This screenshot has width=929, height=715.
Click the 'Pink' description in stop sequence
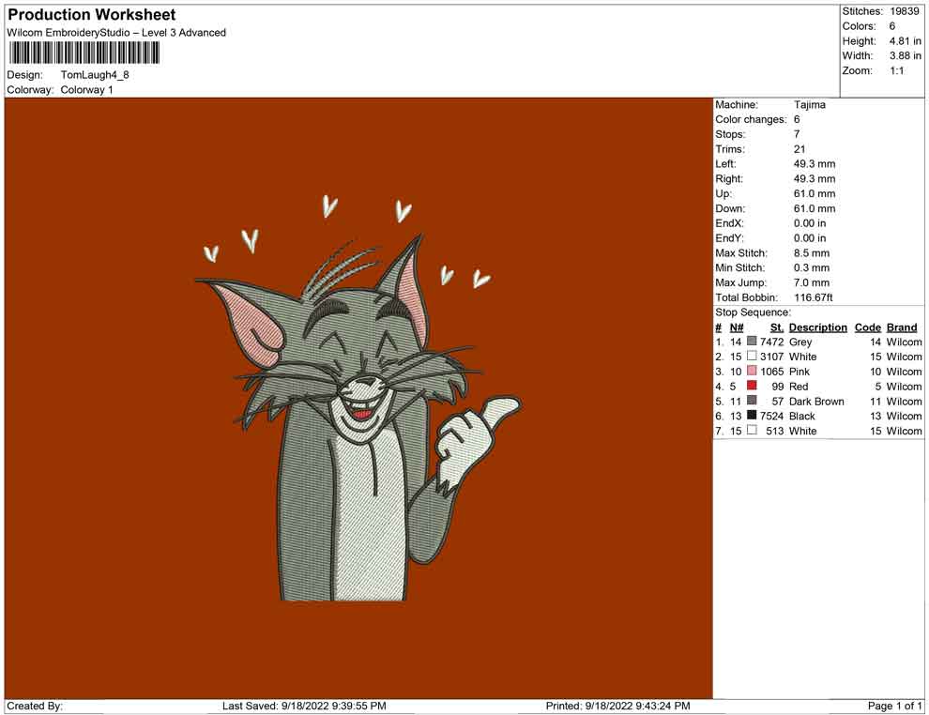800,371
